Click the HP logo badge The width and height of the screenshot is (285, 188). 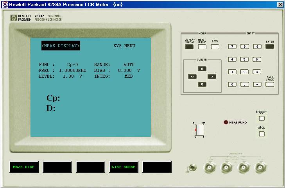click(x=14, y=18)
